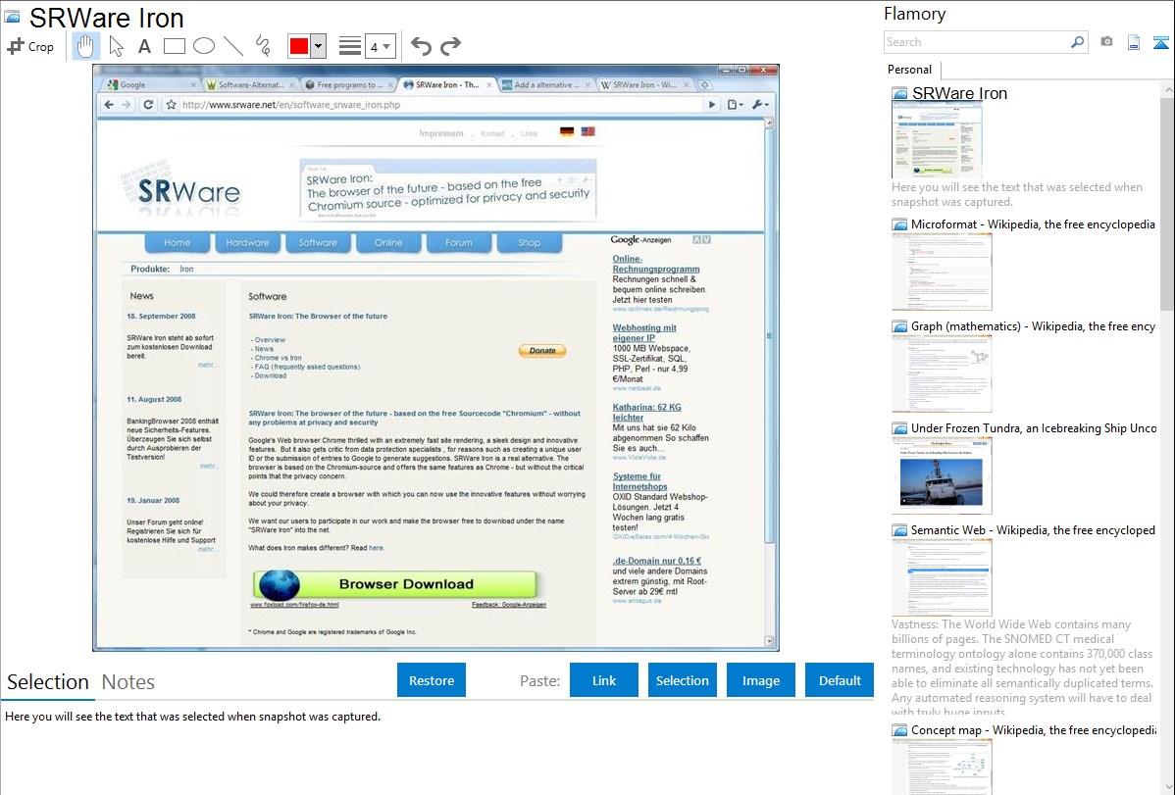Click the sidebar scrollbar up arrow
Image resolution: width=1175 pixels, height=795 pixels.
point(1168,89)
